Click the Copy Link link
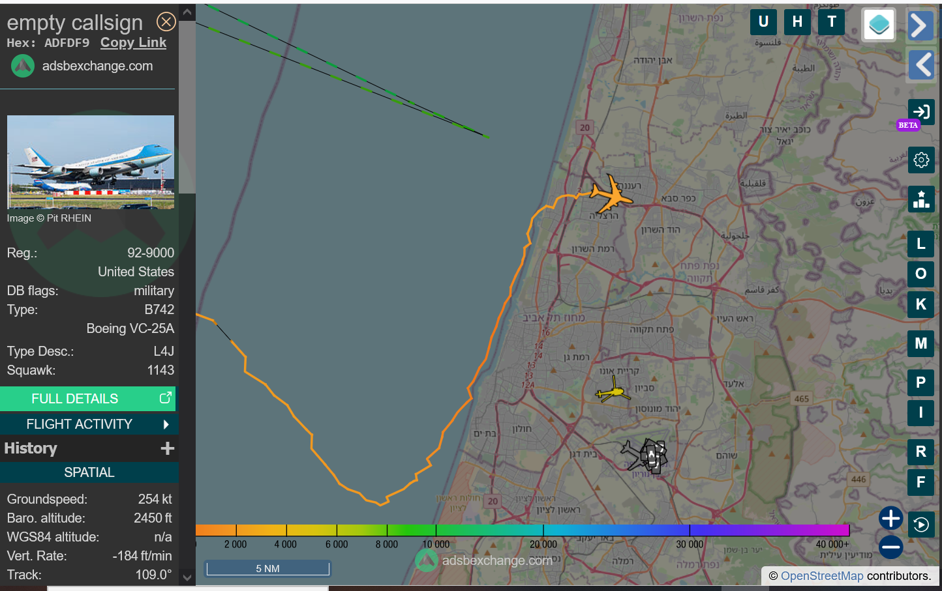Viewport: 942px width, 591px height. click(133, 43)
